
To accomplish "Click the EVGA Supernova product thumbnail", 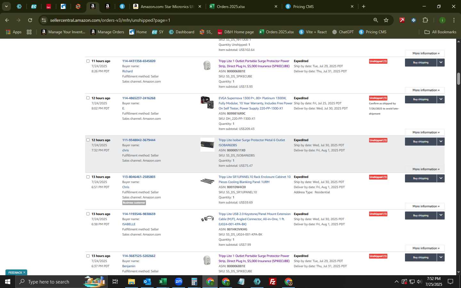I will tap(207, 102).
